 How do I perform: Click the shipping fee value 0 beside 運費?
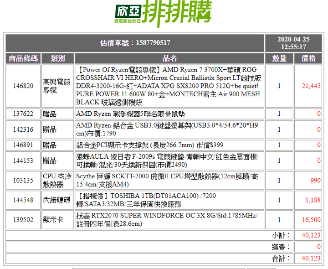click(x=319, y=247)
